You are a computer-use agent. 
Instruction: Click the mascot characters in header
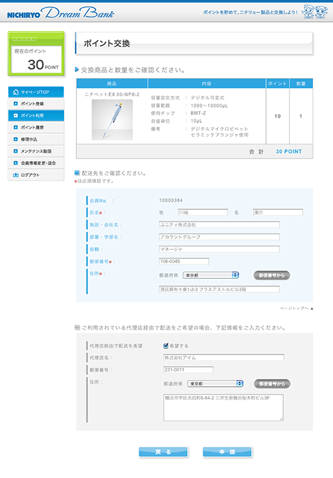(314, 12)
